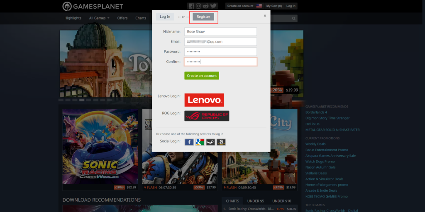Image resolution: width=425 pixels, height=212 pixels.
Task: Close the registration dialog
Action: coord(265,16)
